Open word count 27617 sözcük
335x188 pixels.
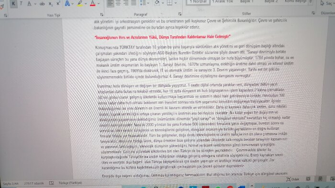pos(34,183)
